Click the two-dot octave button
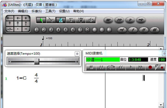 coord(102,30)
